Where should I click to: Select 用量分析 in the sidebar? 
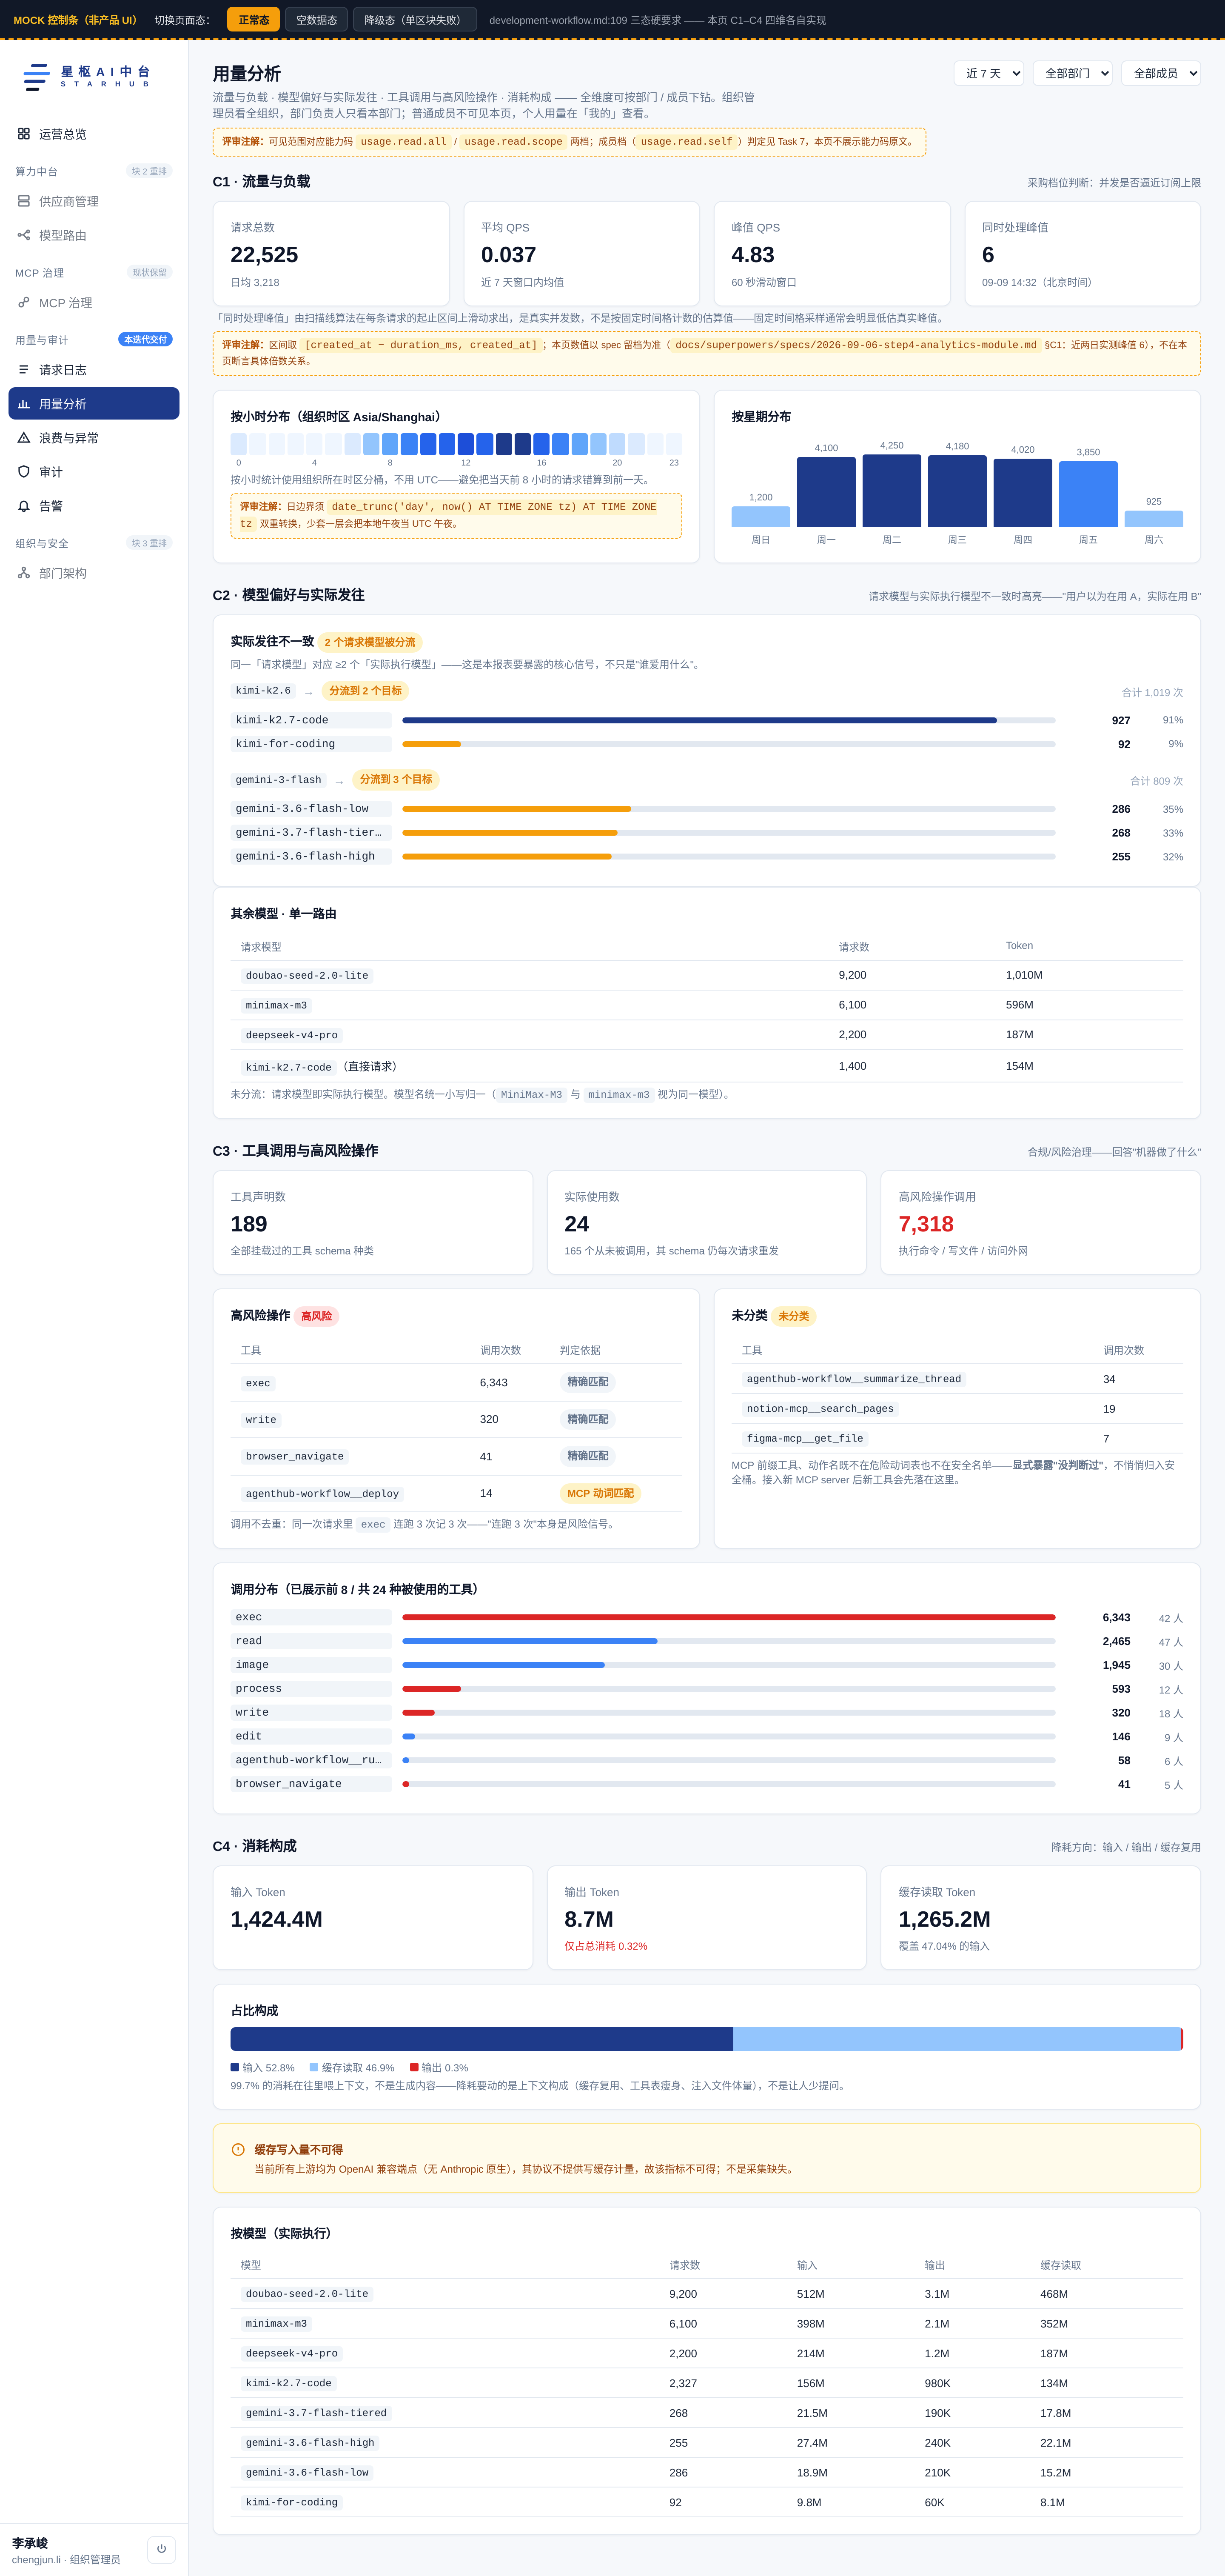click(94, 404)
